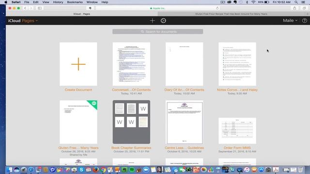Switch to the iCloud - Pages tab

[82, 14]
